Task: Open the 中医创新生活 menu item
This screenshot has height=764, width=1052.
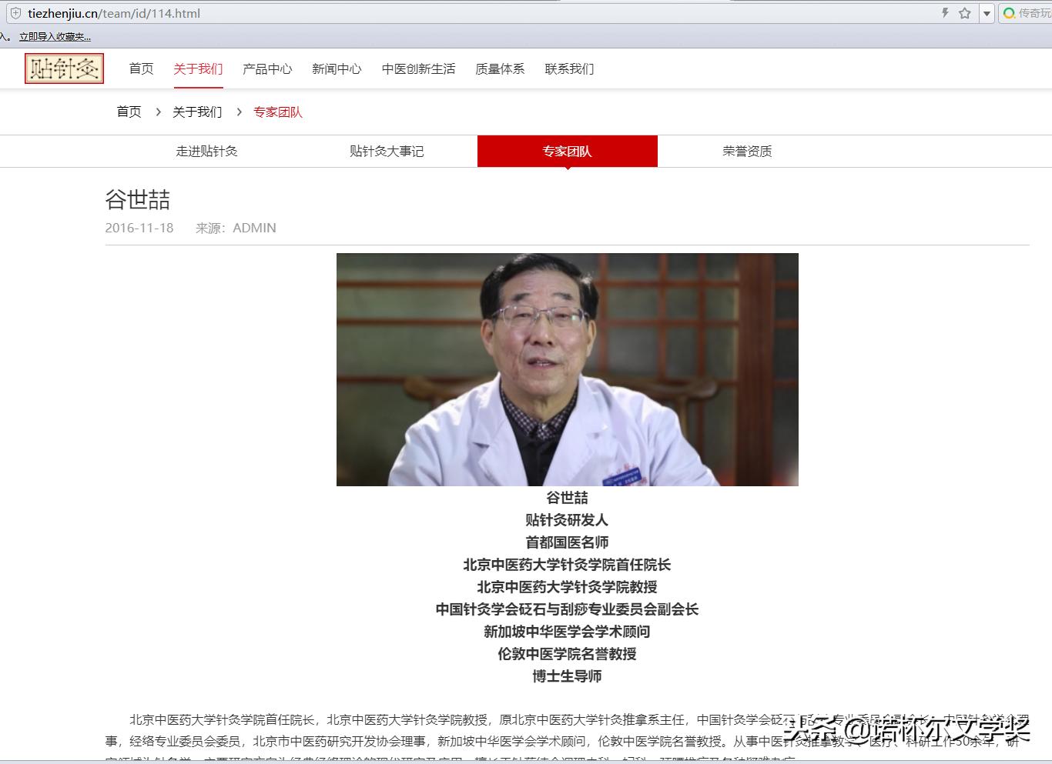Action: coord(418,68)
